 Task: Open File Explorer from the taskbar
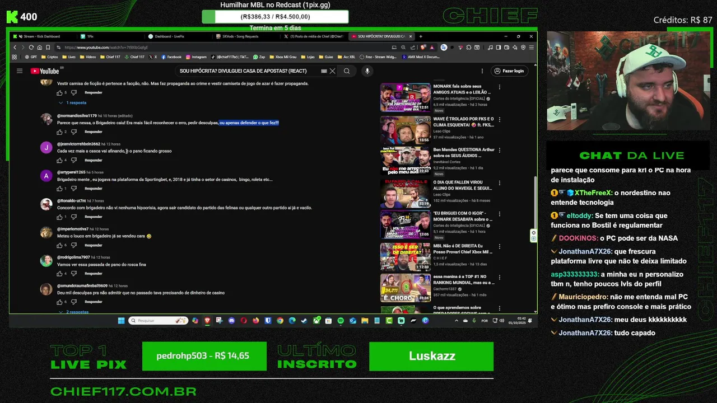pyautogui.click(x=365, y=321)
